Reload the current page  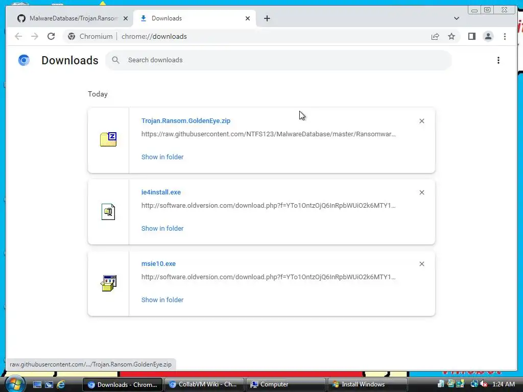tap(51, 36)
